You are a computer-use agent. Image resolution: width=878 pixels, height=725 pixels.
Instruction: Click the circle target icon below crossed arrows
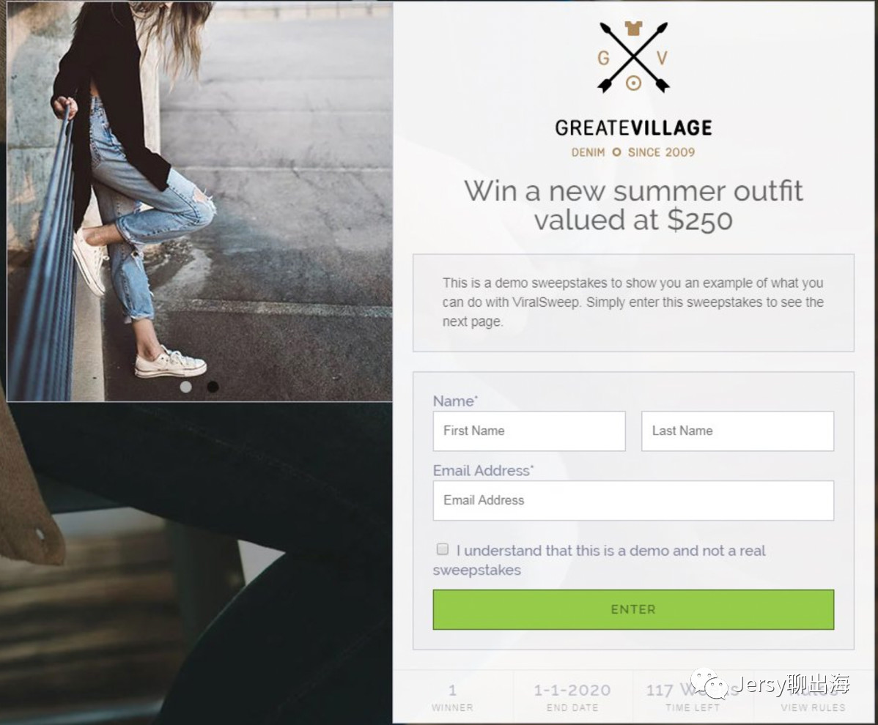[x=633, y=84]
